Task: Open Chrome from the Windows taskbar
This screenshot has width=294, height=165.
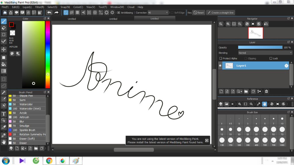Action: click(x=49, y=161)
